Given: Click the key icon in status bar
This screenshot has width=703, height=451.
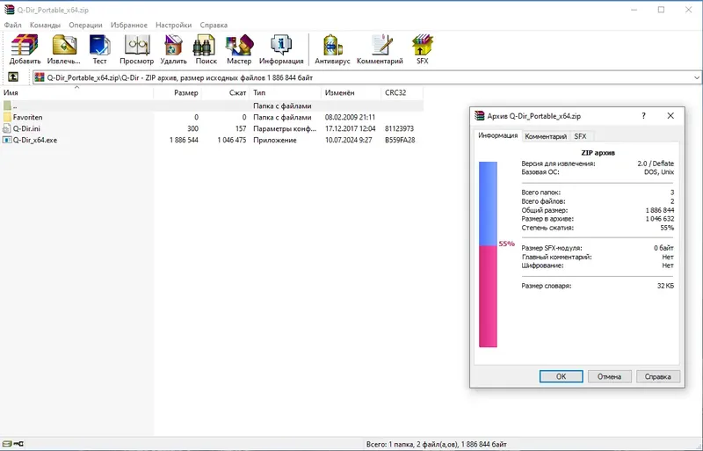Looking at the screenshot, I should click(18, 444).
